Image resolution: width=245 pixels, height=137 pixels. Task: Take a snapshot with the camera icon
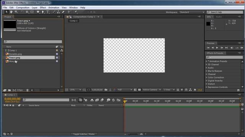click(x=106, y=90)
